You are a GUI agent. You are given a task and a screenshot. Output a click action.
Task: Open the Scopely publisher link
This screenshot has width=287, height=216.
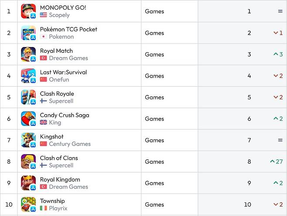[x=59, y=15]
